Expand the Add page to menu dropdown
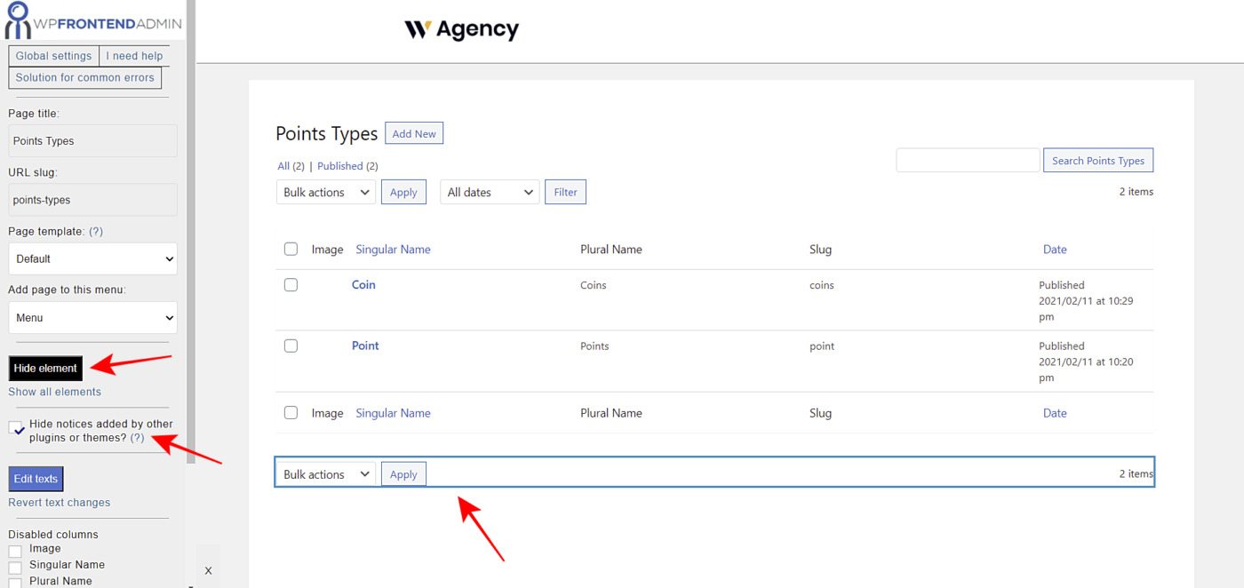Image resolution: width=1244 pixels, height=588 pixels. click(92, 318)
